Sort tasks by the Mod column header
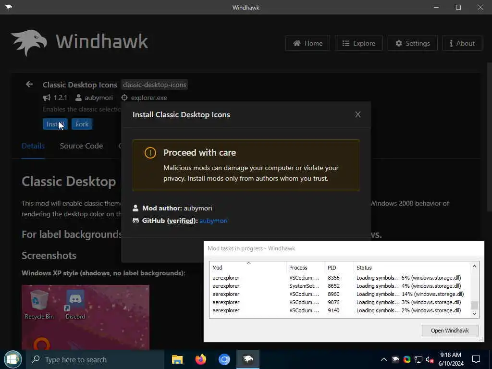The width and height of the screenshot is (492, 369). pos(248,268)
